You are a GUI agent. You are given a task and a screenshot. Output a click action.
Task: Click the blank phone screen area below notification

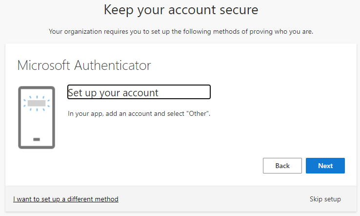[37, 122]
